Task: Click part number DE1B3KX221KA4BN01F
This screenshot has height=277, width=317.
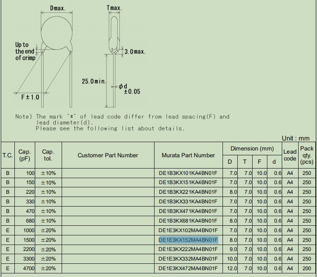Action: pyautogui.click(x=188, y=192)
